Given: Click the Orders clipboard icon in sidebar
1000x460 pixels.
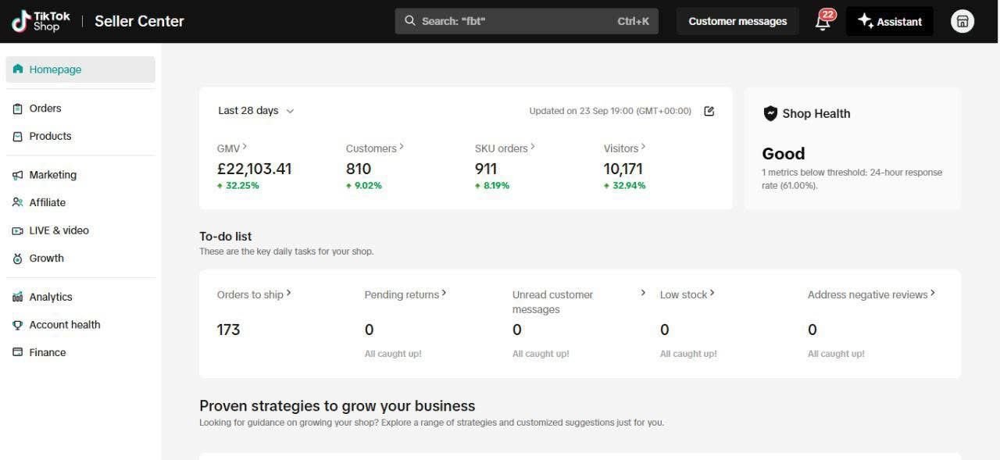Looking at the screenshot, I should click(x=18, y=109).
